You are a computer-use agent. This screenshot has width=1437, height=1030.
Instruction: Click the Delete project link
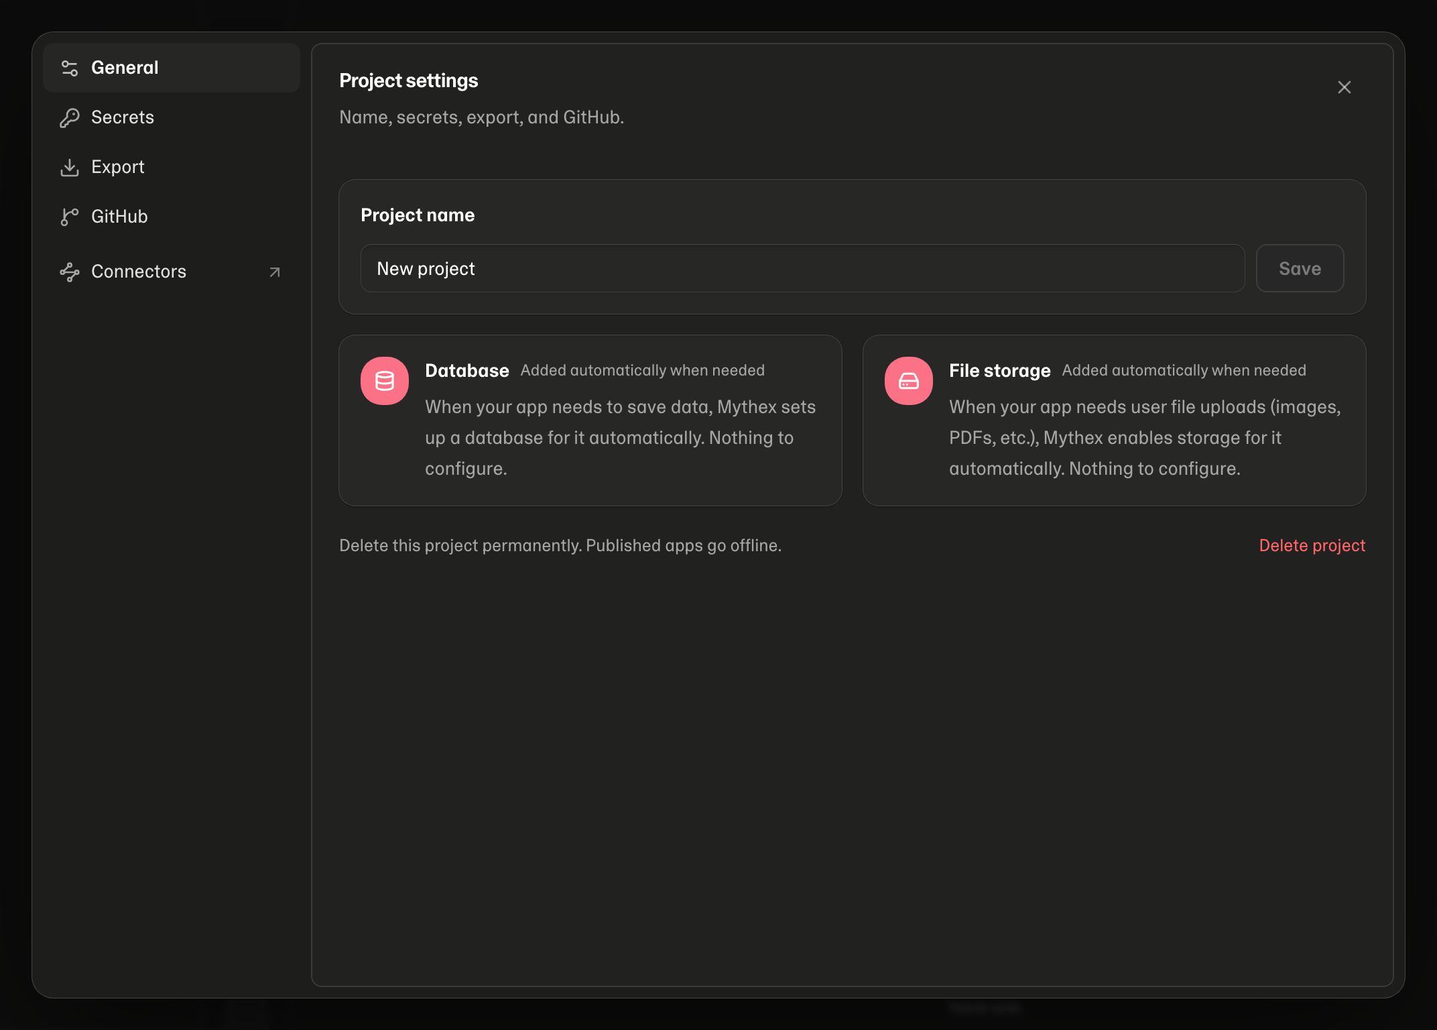(x=1312, y=545)
